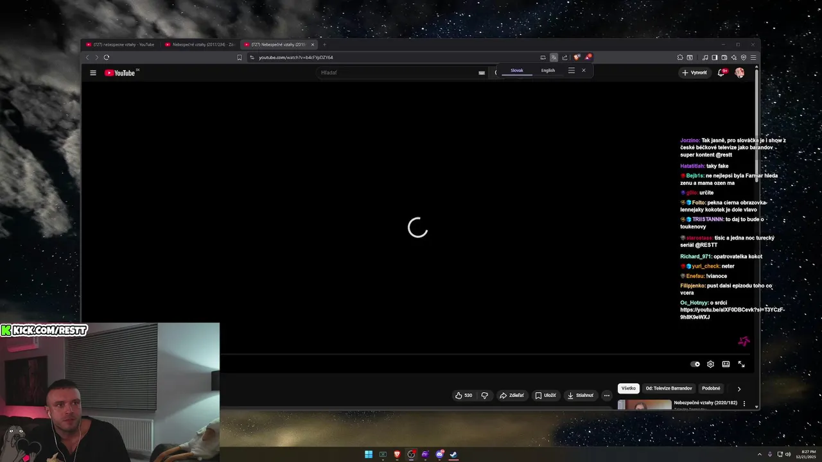The width and height of the screenshot is (822, 462).
Task: Click the share page icon in the address bar
Action: [564, 57]
